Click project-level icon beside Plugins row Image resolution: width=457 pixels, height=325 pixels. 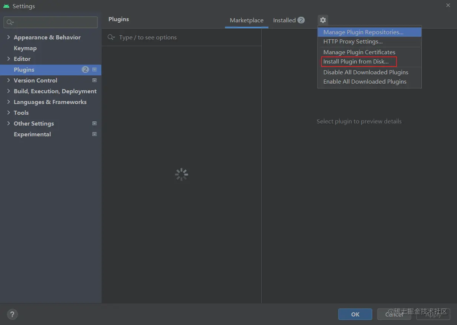pyautogui.click(x=94, y=69)
